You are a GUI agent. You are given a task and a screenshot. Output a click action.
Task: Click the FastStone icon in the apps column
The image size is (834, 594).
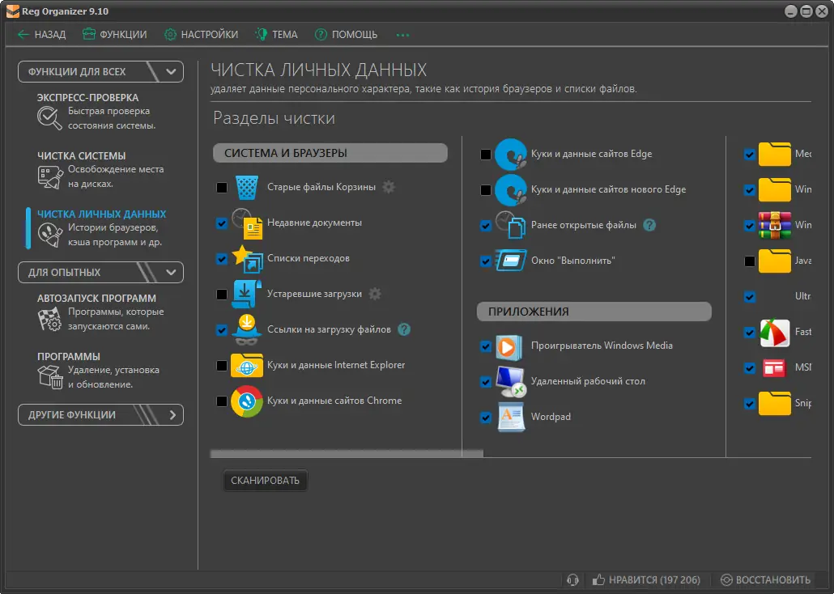pyautogui.click(x=774, y=333)
